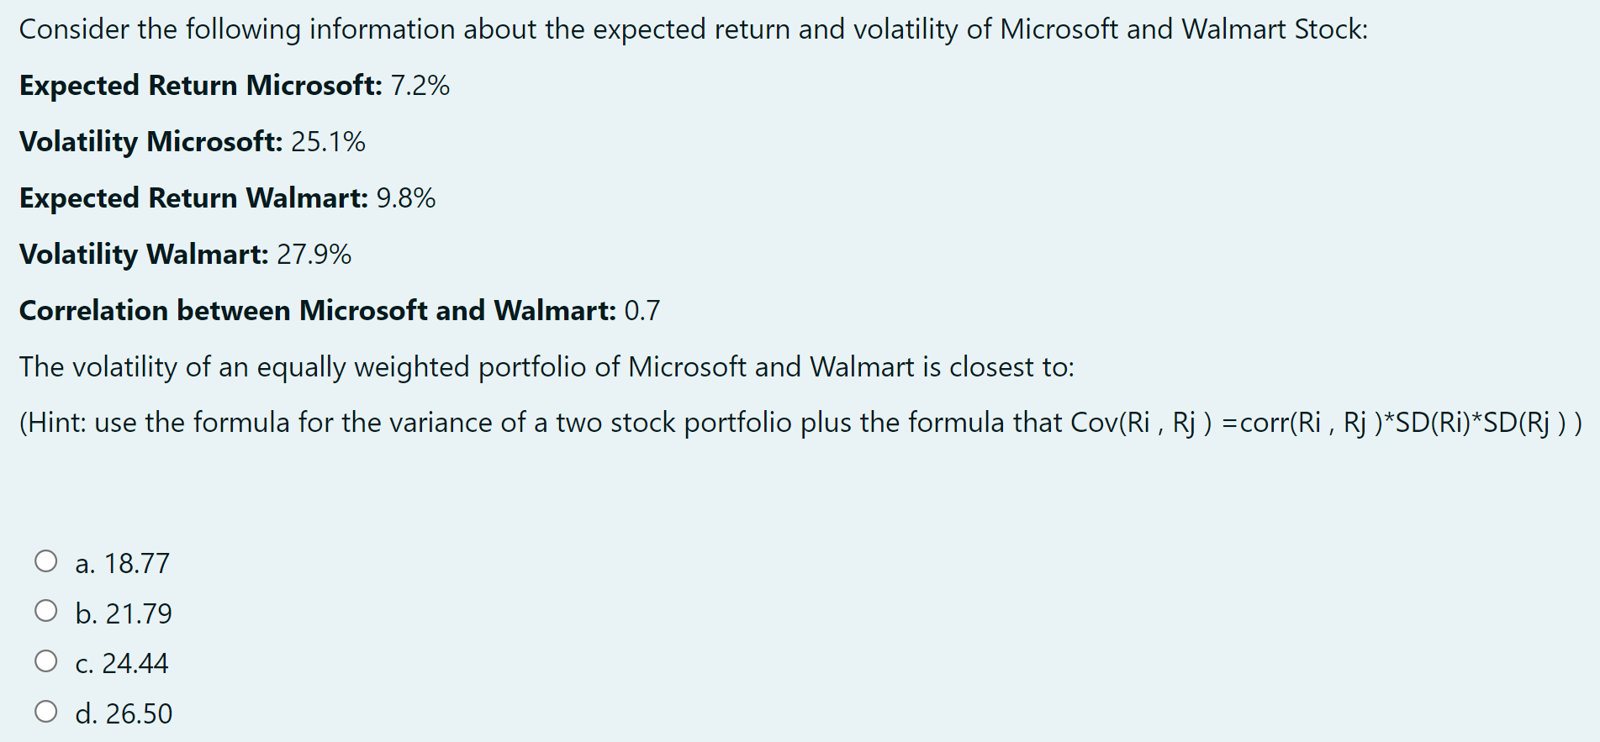Click the 'Expected Return Microsoft' heading
The height and width of the screenshot is (742, 1600).
(x=200, y=85)
